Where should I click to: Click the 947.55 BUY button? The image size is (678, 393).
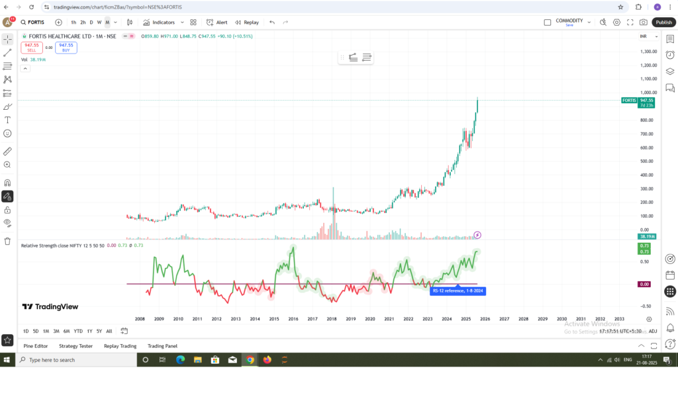coord(66,47)
